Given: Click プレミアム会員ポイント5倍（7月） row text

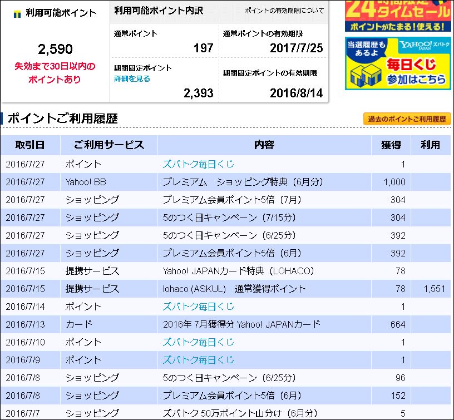Looking at the screenshot, I should (x=232, y=200).
